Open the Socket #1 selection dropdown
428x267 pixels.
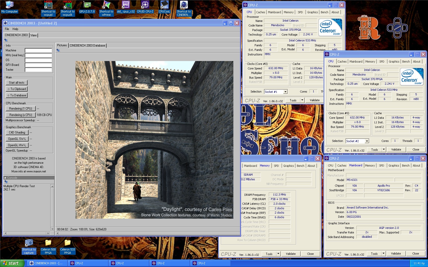pyautogui.click(x=285, y=92)
